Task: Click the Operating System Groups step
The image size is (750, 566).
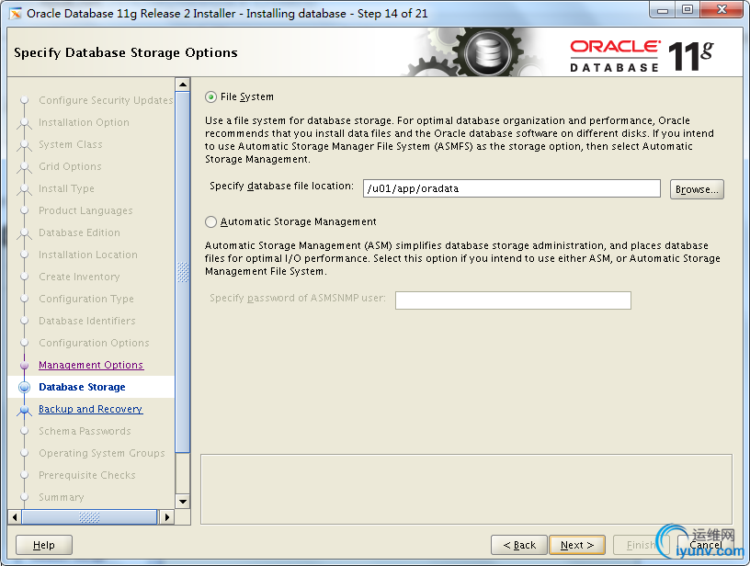Action: (x=102, y=453)
